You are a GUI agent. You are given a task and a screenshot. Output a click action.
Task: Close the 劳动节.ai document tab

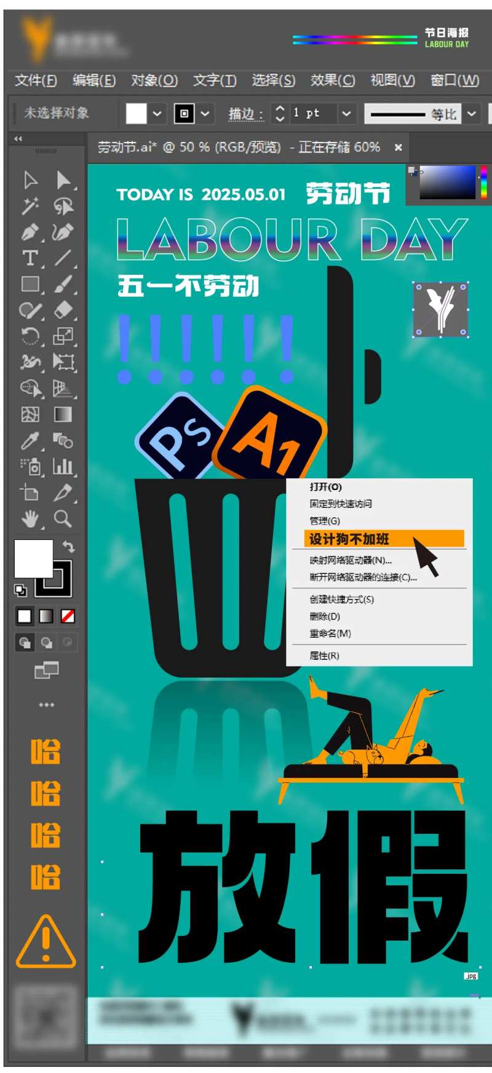point(399,148)
